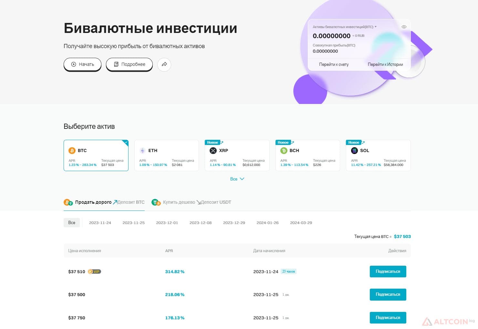Click the USDT-BTC pair icon on Купить дешево
Image resolution: width=478 pixels, height=329 pixels.
pyautogui.click(x=156, y=202)
